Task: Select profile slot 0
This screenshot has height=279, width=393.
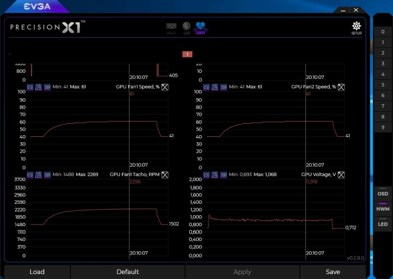Action: 383,32
